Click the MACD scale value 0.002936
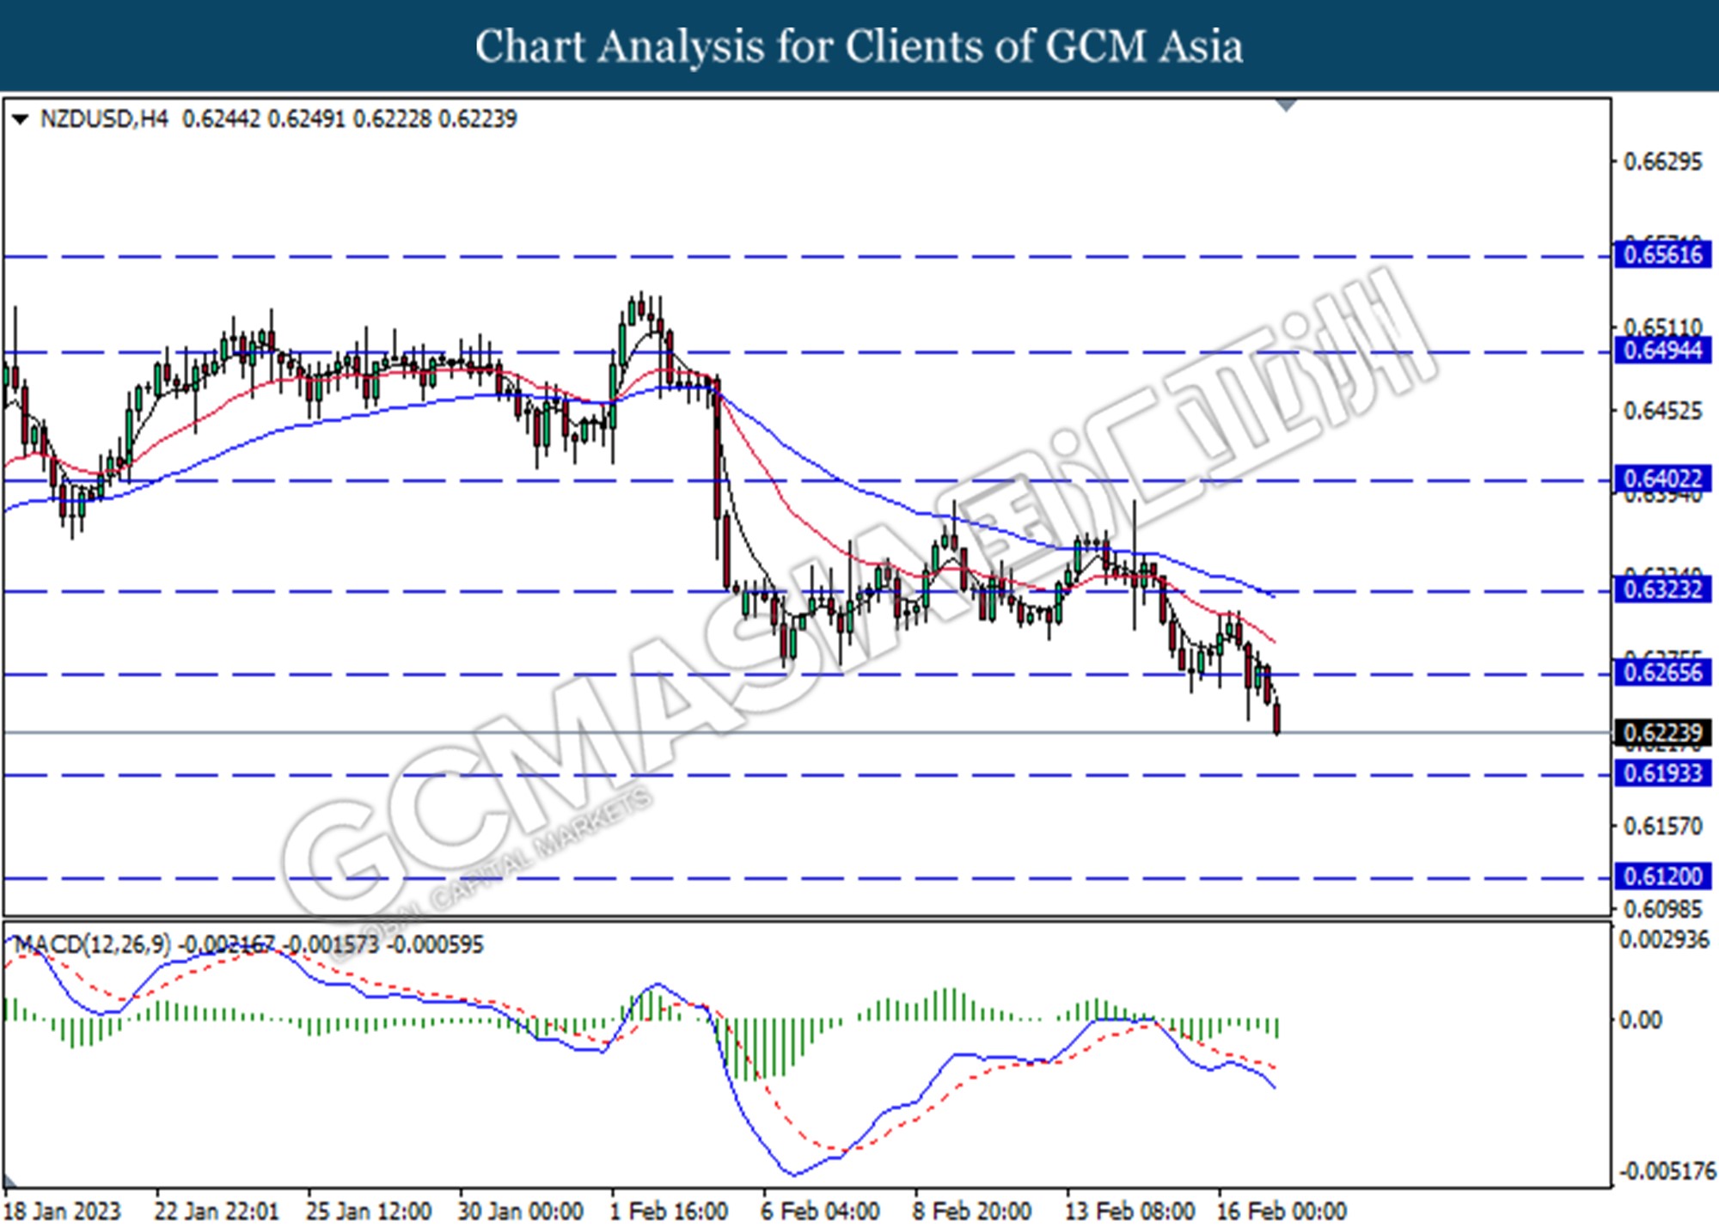This screenshot has width=1719, height=1227. click(1664, 941)
